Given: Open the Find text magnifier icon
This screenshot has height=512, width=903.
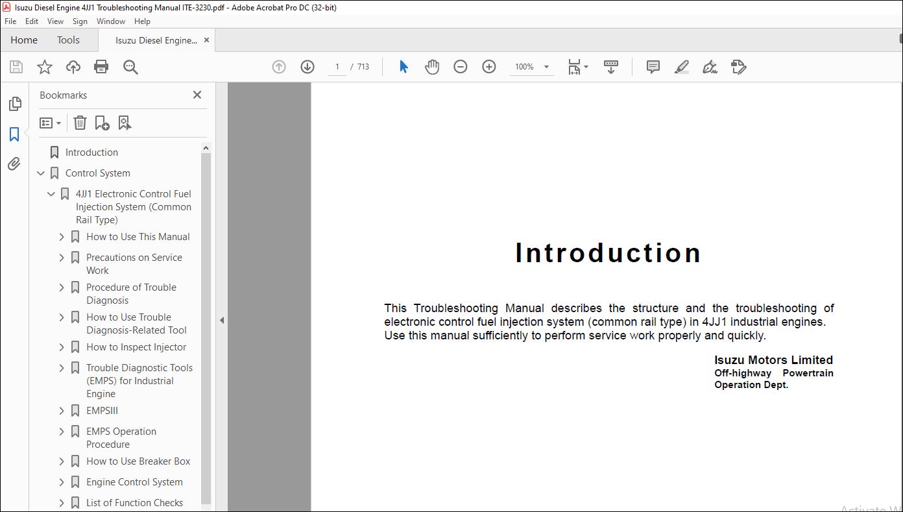Looking at the screenshot, I should (130, 67).
